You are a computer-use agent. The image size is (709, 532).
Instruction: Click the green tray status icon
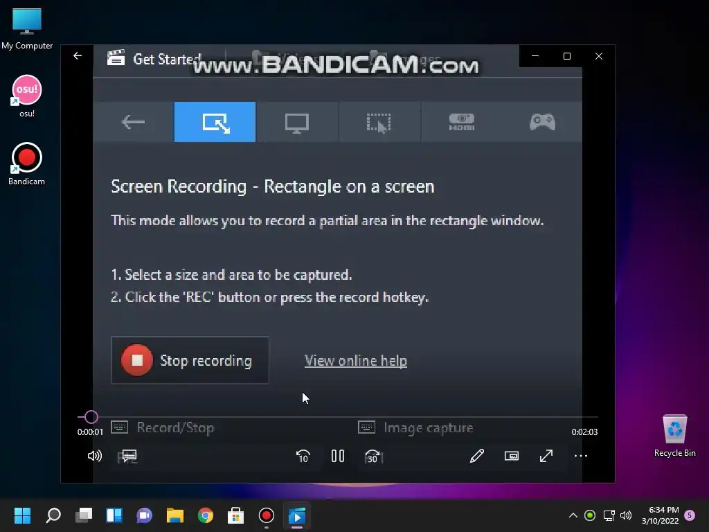click(590, 515)
